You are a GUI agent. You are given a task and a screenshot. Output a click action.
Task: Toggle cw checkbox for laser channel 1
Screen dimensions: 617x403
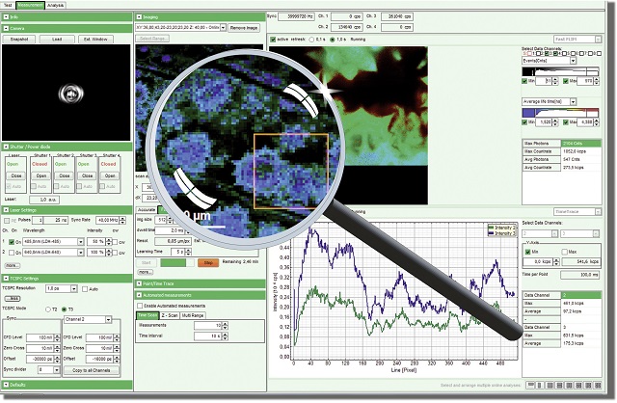click(116, 242)
